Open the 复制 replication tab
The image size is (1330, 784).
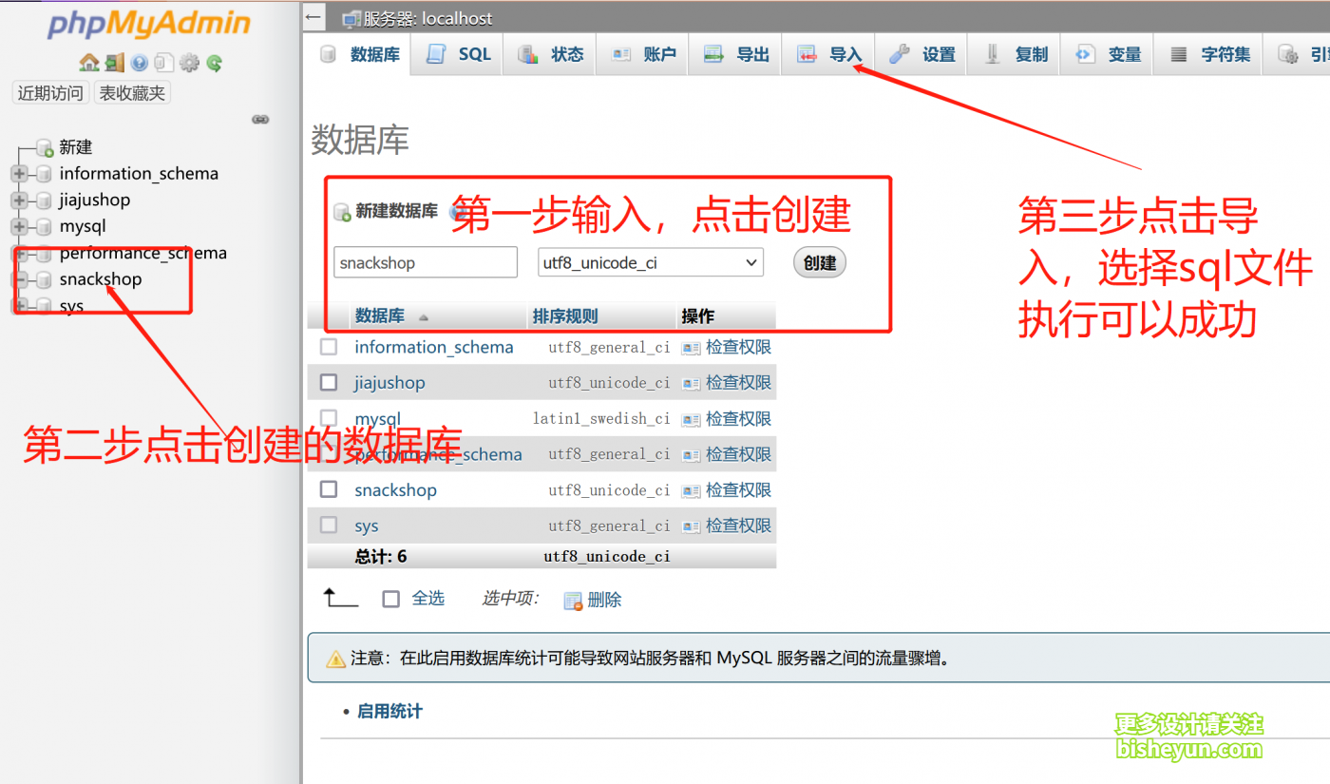1016,54
